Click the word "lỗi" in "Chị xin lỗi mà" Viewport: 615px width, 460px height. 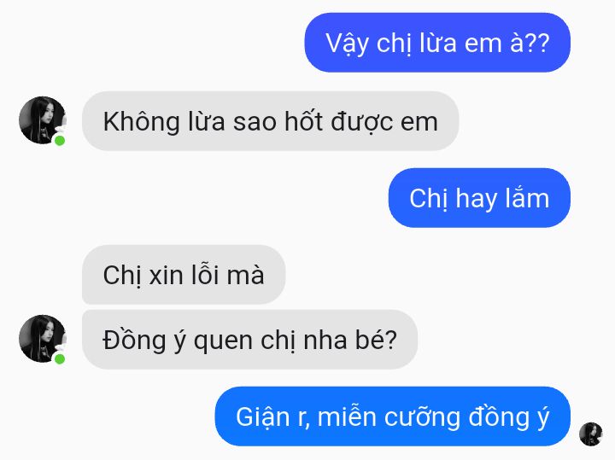tap(205, 273)
